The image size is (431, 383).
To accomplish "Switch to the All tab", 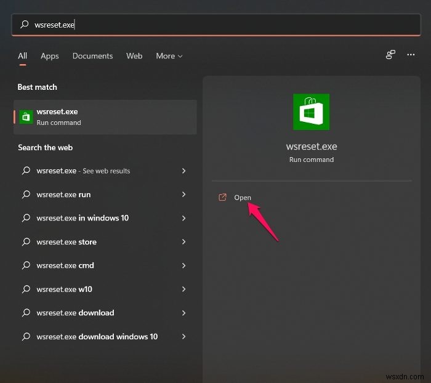I will [22, 56].
